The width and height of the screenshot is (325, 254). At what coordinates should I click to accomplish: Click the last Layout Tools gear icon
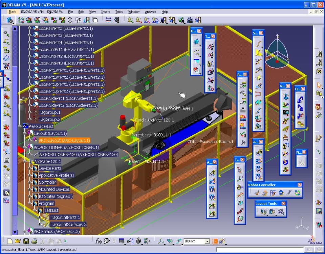point(281,211)
